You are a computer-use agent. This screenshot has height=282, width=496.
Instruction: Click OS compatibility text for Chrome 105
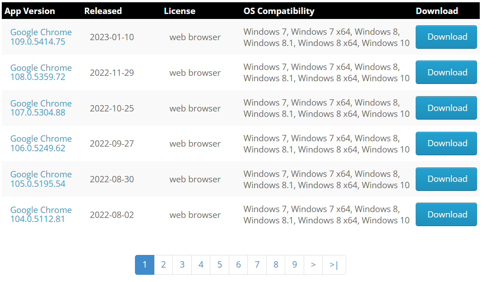click(326, 179)
